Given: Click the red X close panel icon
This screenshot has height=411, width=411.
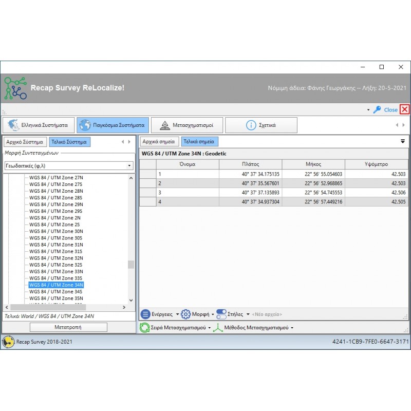Looking at the screenshot, I should pyautogui.click(x=405, y=109).
